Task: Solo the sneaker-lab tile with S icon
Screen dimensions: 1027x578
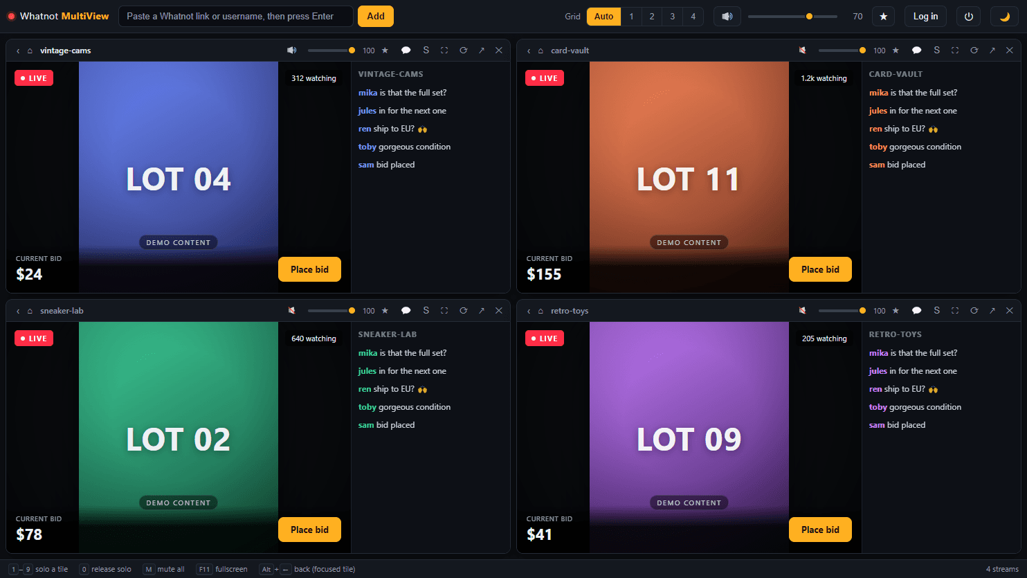Action: coord(426,311)
